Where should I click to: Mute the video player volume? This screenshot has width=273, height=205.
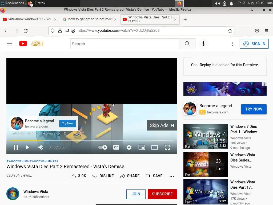click(41, 147)
